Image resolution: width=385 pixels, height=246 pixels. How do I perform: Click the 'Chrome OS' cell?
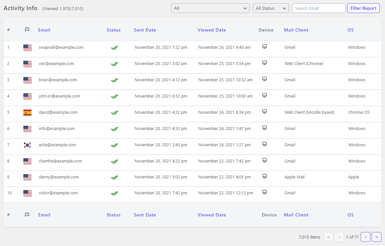point(359,112)
